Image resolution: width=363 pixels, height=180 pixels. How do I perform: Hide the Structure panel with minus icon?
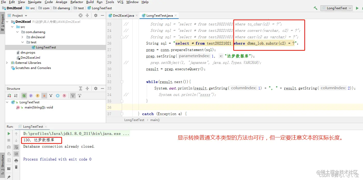[x=102, y=88]
